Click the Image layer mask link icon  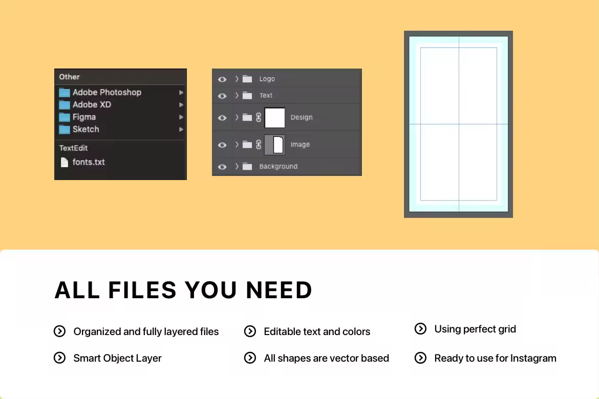pos(259,144)
